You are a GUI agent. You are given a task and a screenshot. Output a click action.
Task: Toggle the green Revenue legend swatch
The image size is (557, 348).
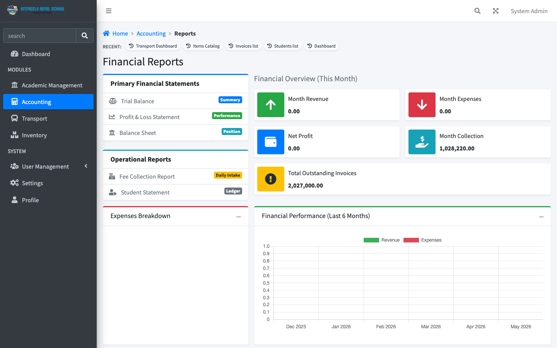pyautogui.click(x=371, y=240)
